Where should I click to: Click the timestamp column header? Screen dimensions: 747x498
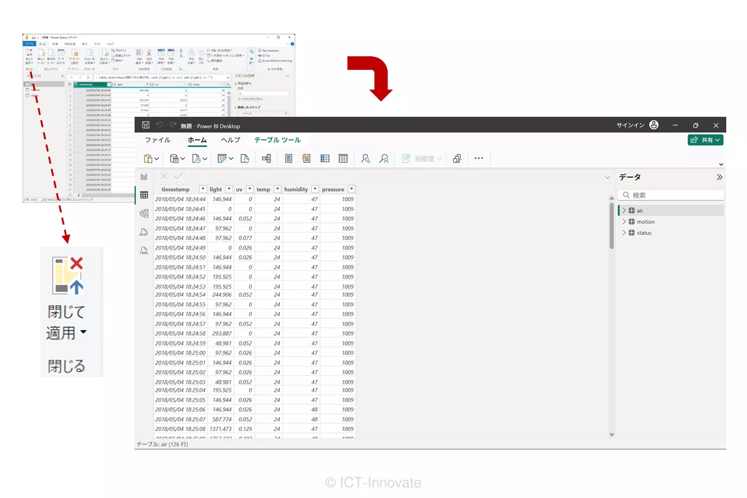pos(175,189)
